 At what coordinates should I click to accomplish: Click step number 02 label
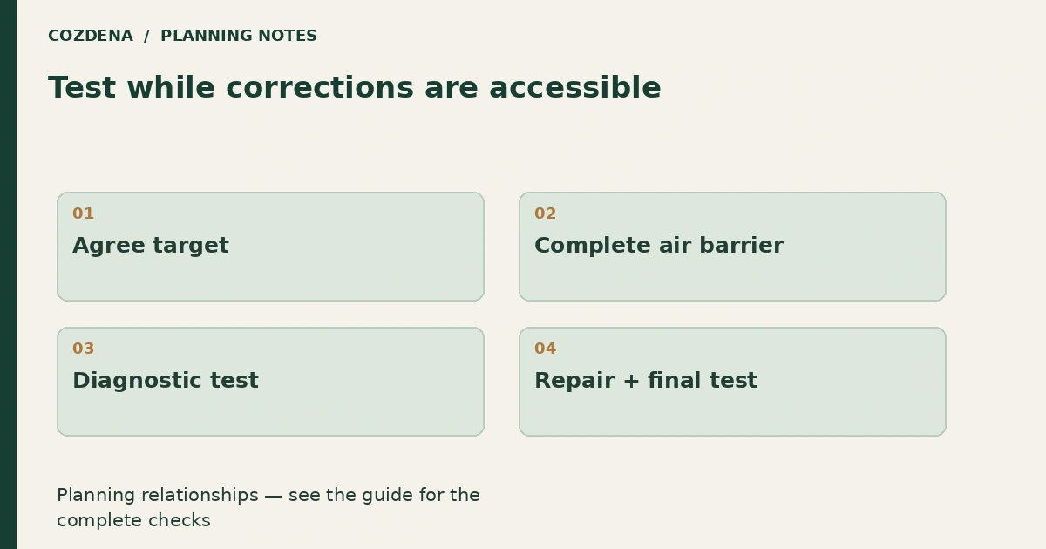point(545,213)
